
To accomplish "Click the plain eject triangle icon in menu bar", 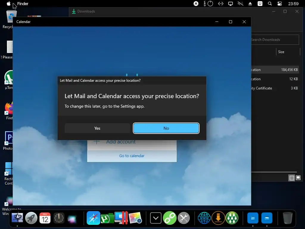I will click(250, 4).
